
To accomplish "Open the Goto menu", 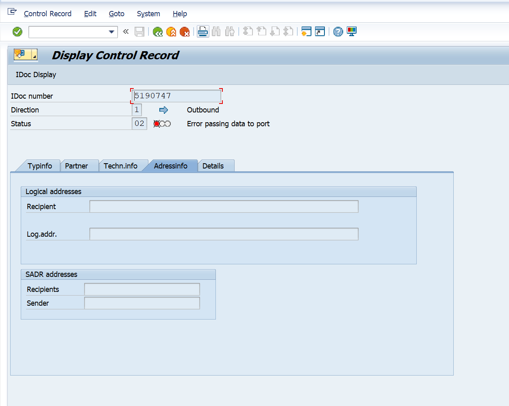I will [x=116, y=14].
